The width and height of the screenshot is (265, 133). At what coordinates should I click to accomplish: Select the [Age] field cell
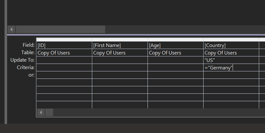point(175,45)
